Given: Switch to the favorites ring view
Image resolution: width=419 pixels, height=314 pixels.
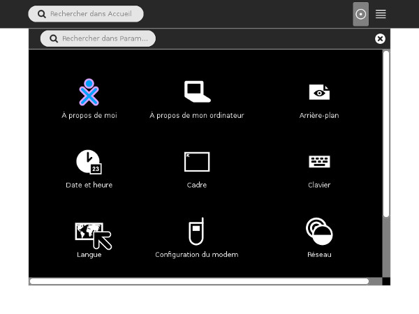Looking at the screenshot, I should click(x=360, y=14).
